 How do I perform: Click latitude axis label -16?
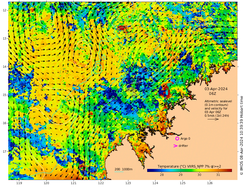pyautogui.click(x=4, y=123)
